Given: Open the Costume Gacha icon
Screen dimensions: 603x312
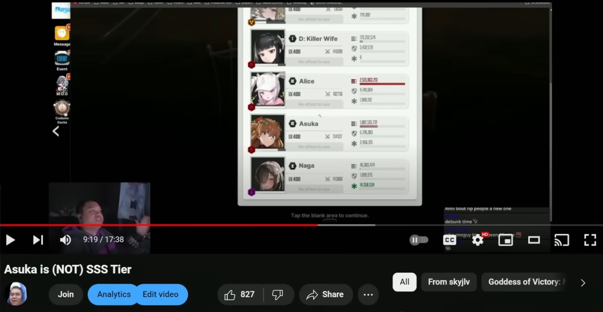Looking at the screenshot, I should click(x=62, y=112).
